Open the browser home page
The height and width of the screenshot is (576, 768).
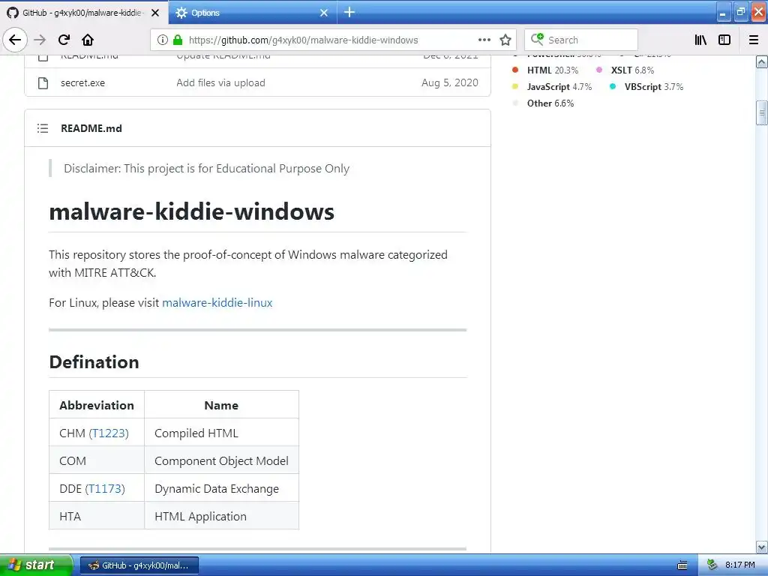pyautogui.click(x=88, y=40)
